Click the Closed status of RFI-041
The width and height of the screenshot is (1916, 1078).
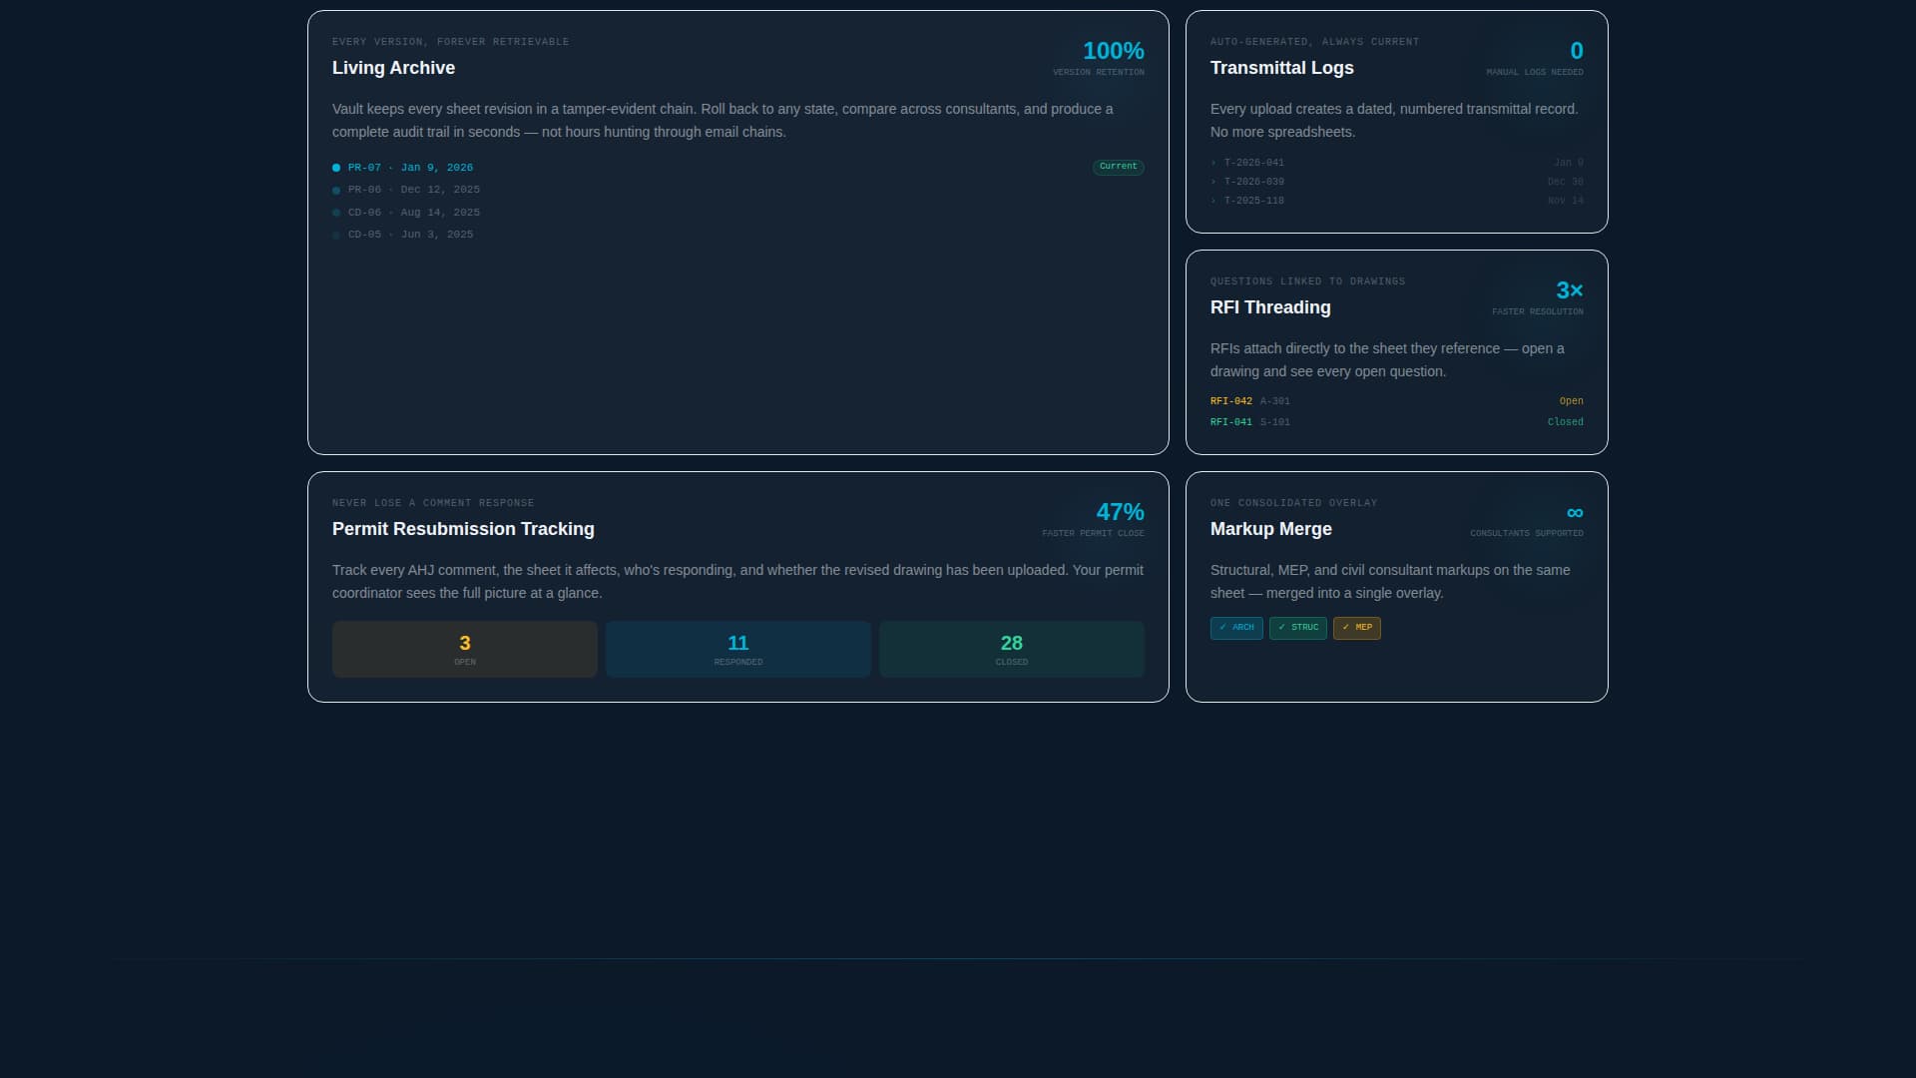(x=1566, y=422)
